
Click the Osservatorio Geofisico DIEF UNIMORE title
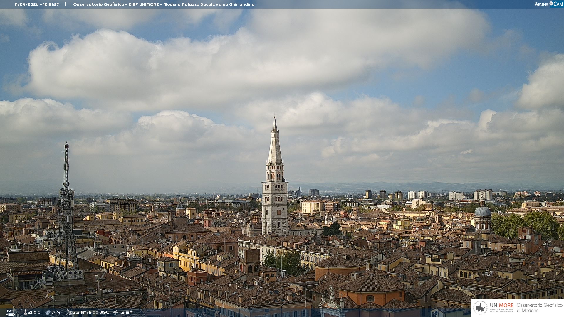(x=116, y=4)
